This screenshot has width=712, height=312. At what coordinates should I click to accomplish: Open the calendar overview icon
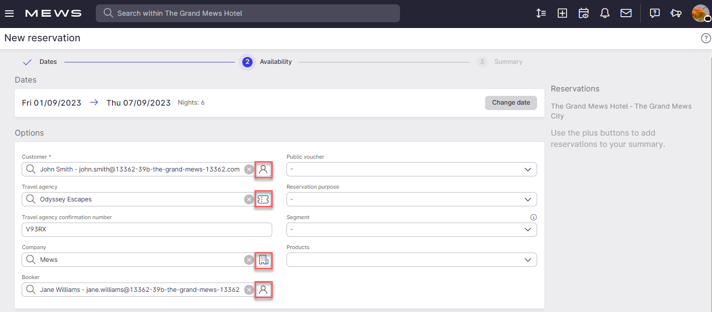[x=584, y=13]
